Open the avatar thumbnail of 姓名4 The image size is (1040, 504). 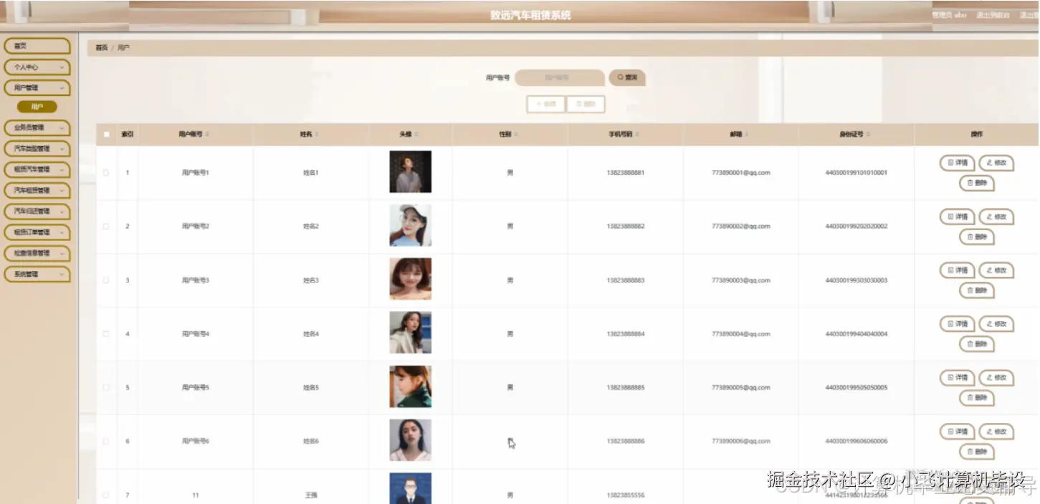tap(411, 333)
